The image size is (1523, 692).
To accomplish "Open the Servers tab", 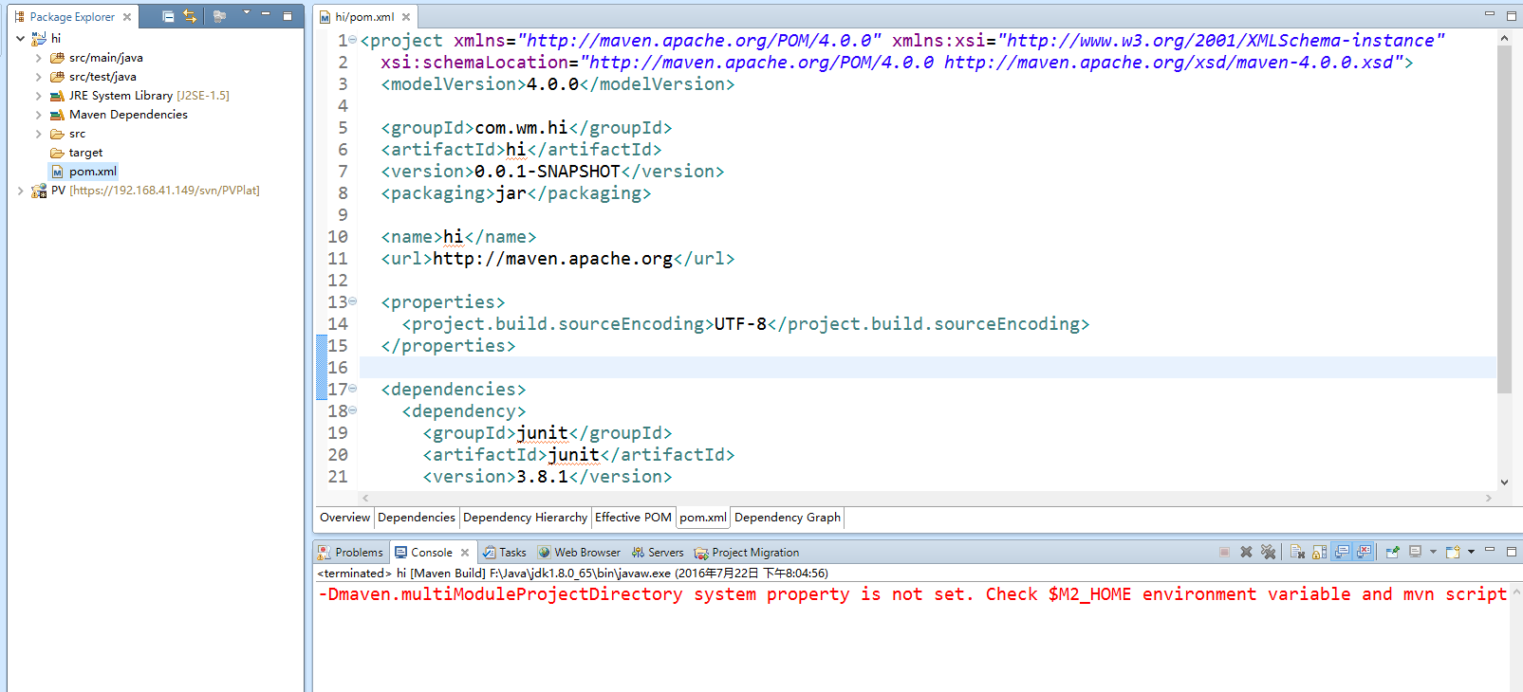I will tap(657, 553).
